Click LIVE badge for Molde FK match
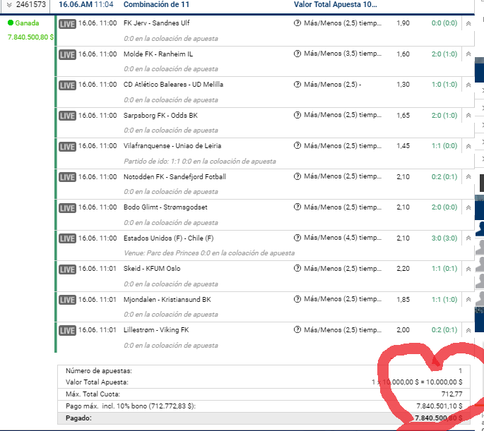 67,55
